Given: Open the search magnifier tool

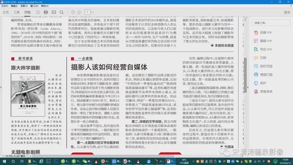Looking at the screenshot, I should (x=62, y=12).
